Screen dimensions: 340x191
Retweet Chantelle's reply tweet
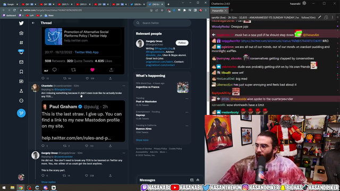[x=65, y=146]
